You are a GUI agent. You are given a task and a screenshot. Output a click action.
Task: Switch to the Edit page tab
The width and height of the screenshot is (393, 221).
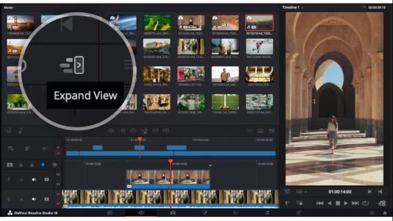(173, 213)
